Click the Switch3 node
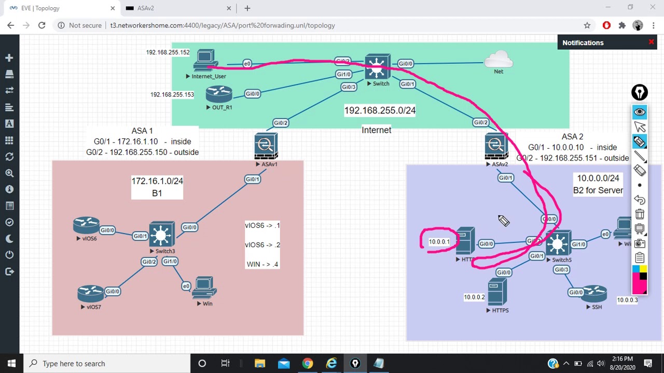This screenshot has width=664, height=373. coord(162,235)
